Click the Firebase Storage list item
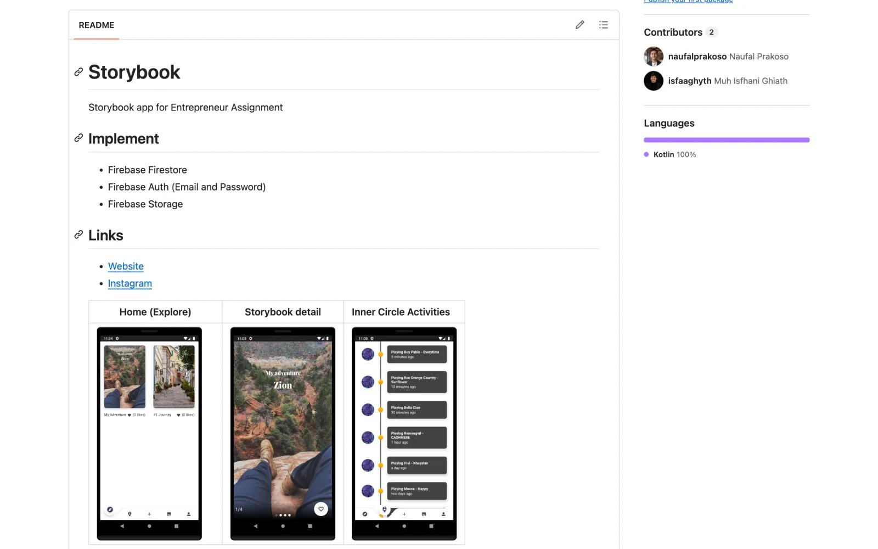Screen dimensions: 878x549 tap(145, 204)
